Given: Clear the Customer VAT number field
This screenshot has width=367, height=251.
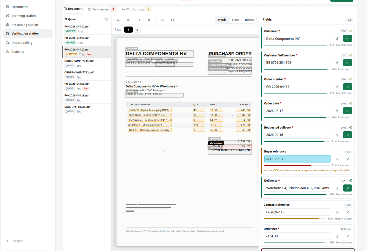Looking at the screenshot, I should 337,63.
